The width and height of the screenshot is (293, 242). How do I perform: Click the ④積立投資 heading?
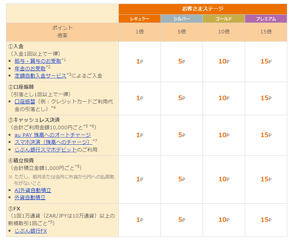[21, 160]
